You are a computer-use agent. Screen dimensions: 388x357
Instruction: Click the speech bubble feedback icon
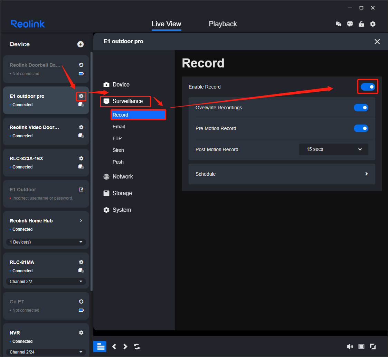(x=350, y=24)
